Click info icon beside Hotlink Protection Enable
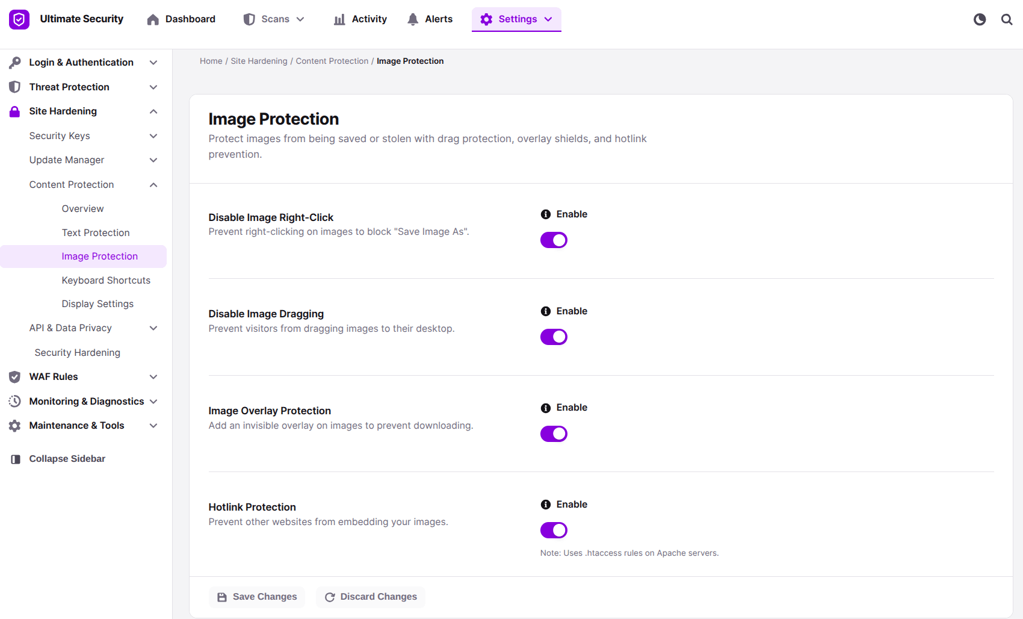This screenshot has width=1023, height=619. [546, 505]
